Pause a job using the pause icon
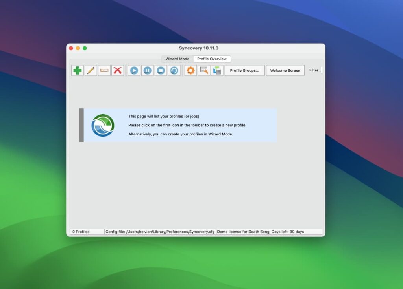 click(x=147, y=71)
